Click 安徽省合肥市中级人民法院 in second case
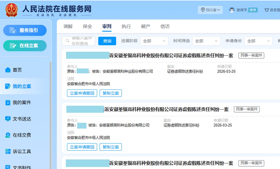 (88, 138)
